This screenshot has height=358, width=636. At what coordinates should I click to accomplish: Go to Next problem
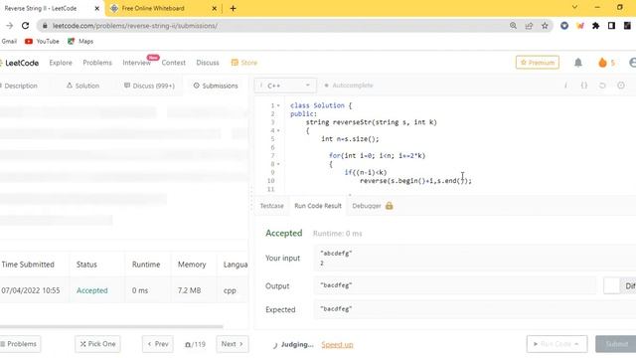click(233, 344)
